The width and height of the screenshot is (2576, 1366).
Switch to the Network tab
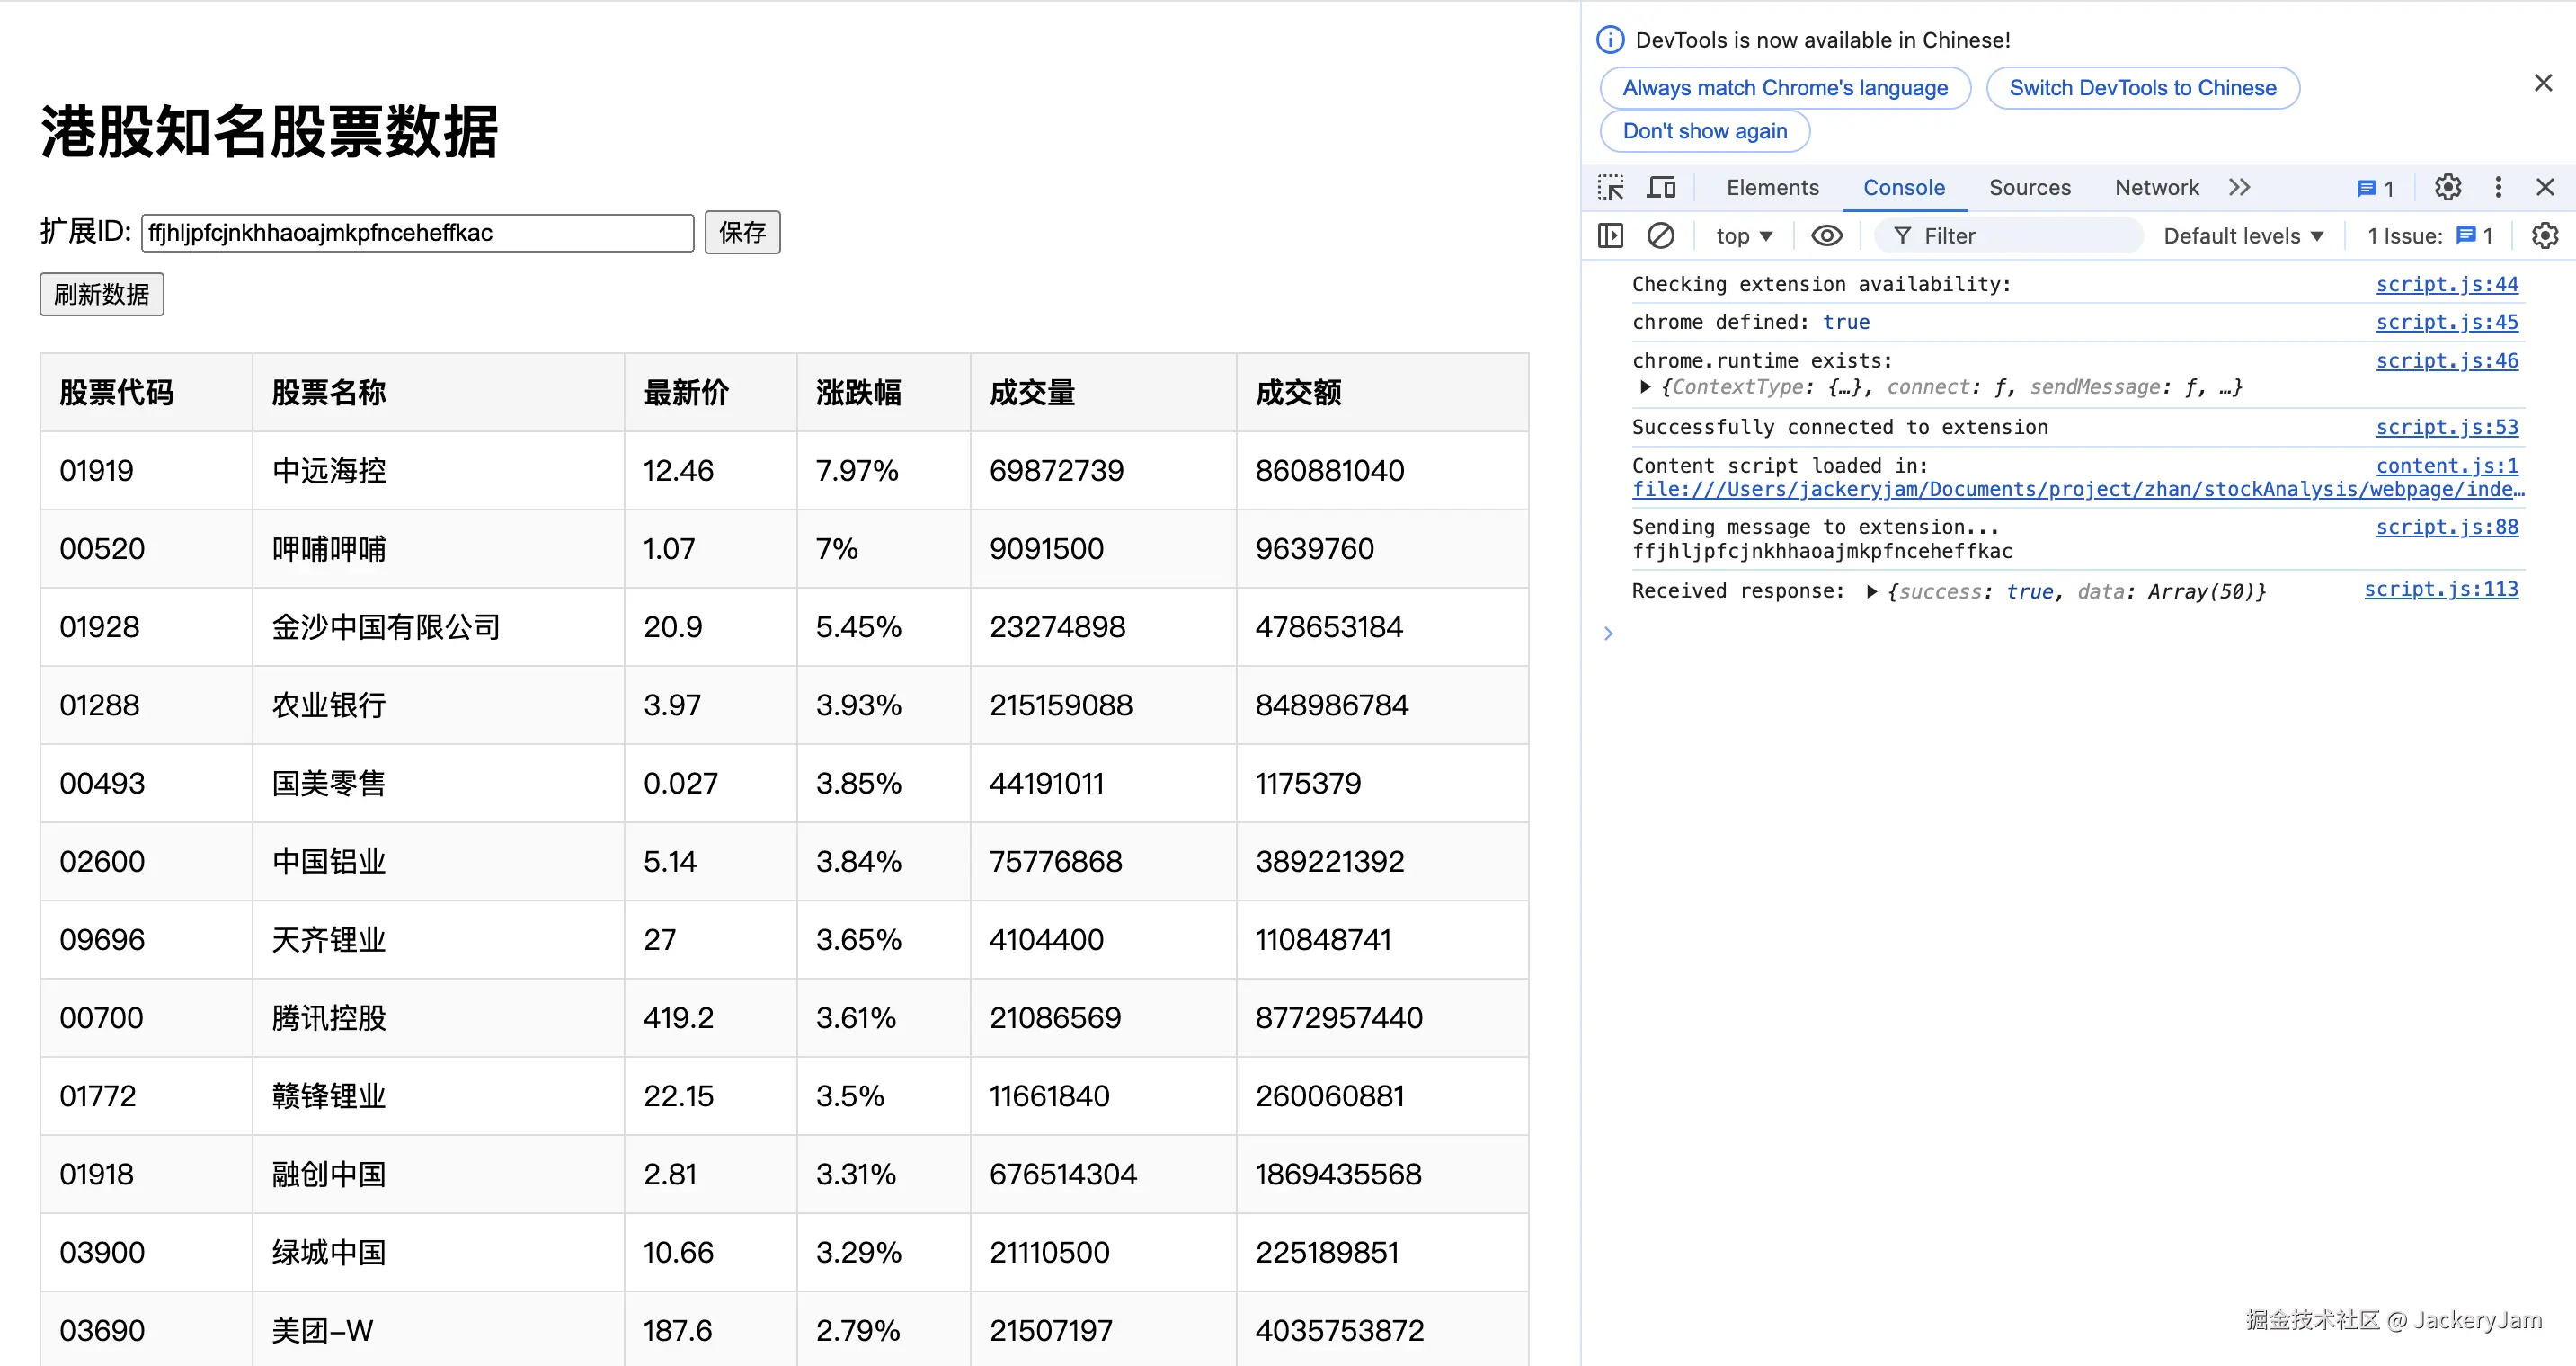point(2156,187)
